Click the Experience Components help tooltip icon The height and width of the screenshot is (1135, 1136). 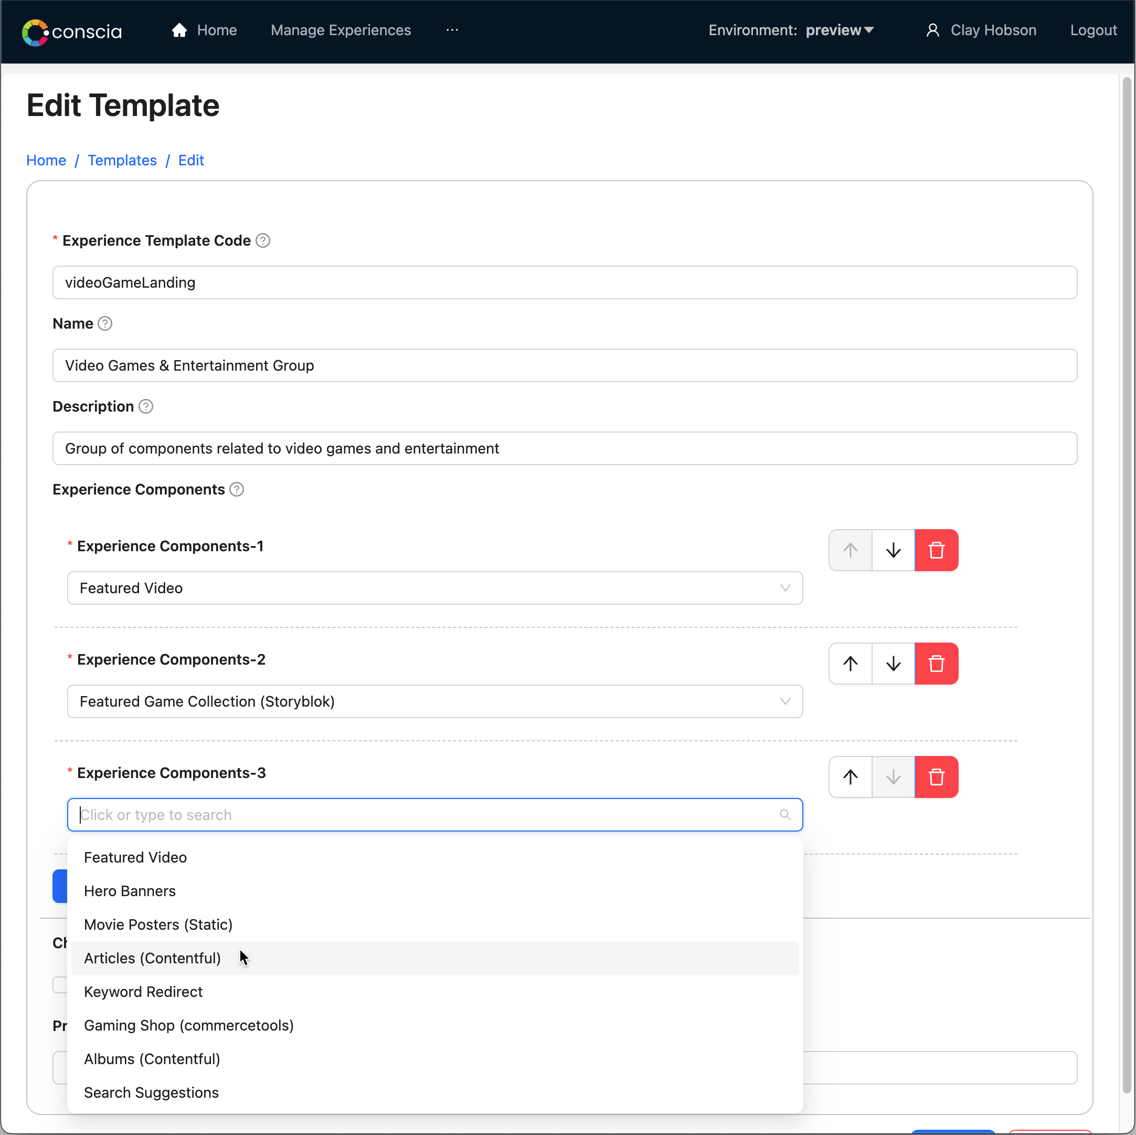pos(236,490)
